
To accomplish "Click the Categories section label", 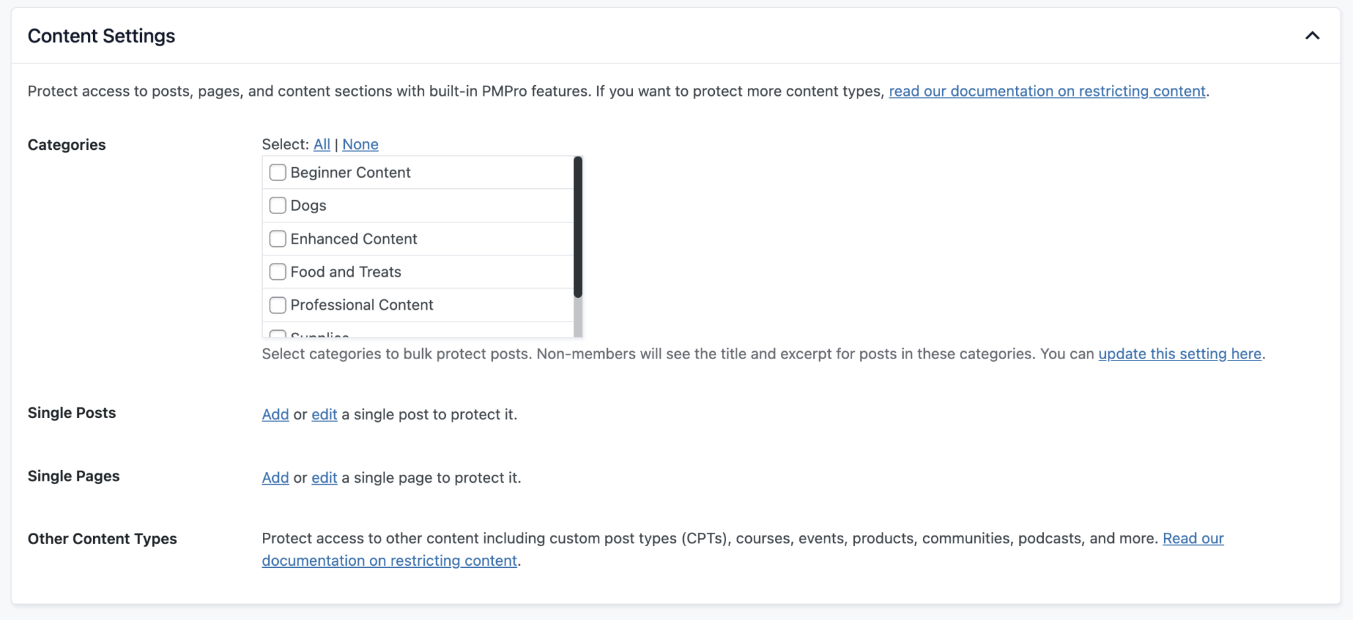I will 66,145.
